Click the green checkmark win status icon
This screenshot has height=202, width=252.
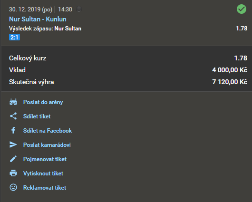pyautogui.click(x=242, y=9)
